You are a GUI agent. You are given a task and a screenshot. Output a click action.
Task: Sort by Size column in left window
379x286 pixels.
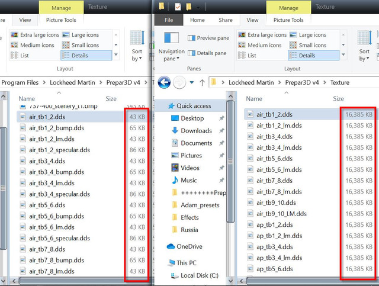tap(111, 99)
